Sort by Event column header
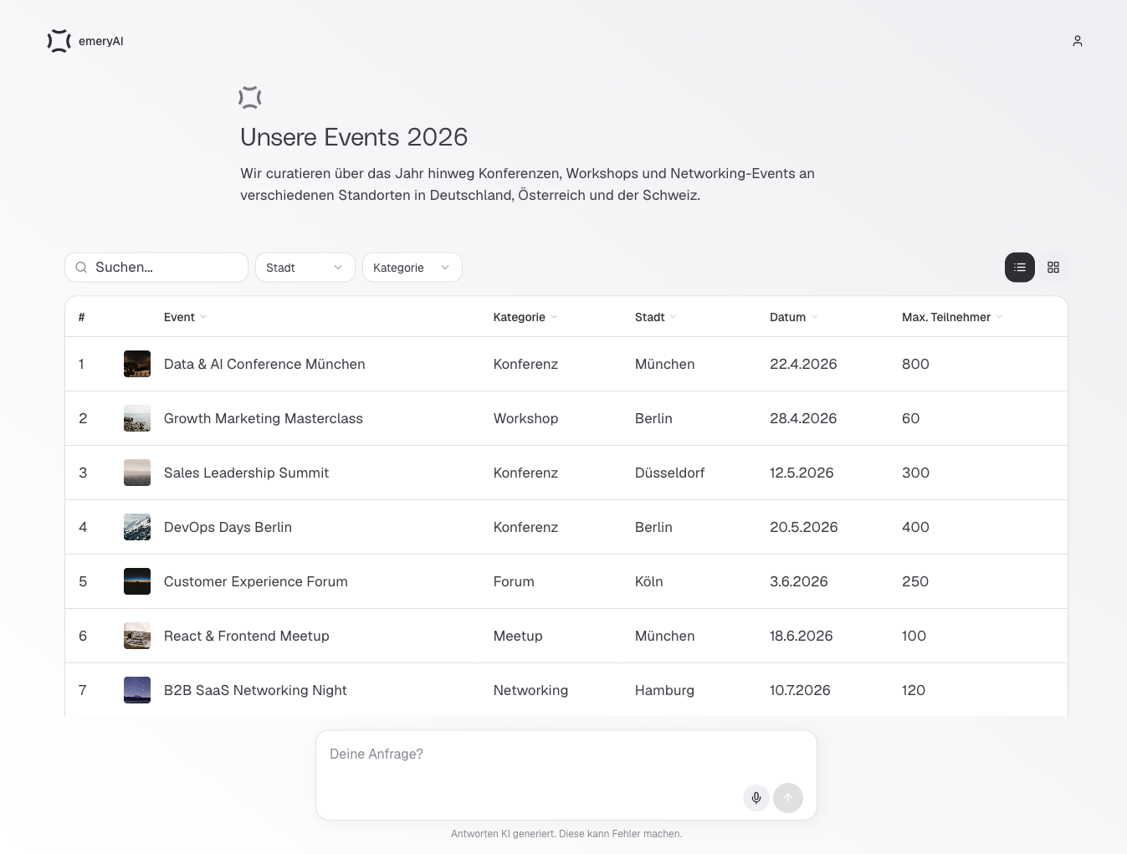Viewport: 1127px width, 854px height. point(185,317)
